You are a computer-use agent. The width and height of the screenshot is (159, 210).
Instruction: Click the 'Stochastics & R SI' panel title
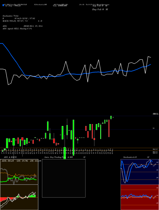(136, 157)
